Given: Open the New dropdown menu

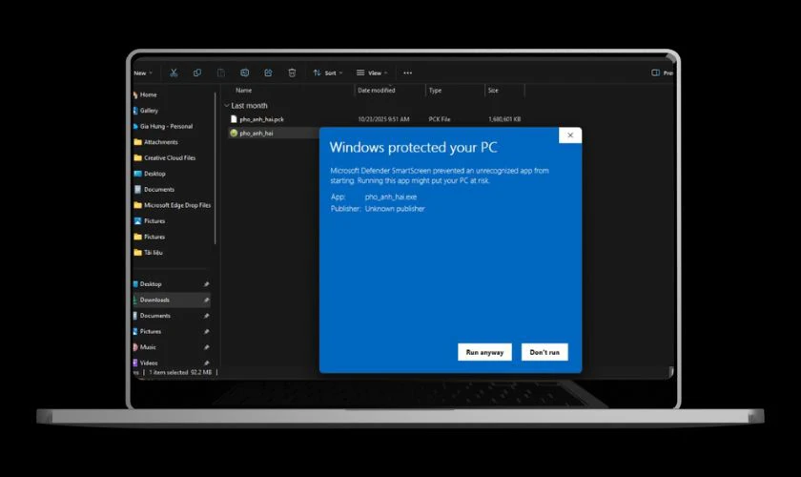Looking at the screenshot, I should 143,73.
